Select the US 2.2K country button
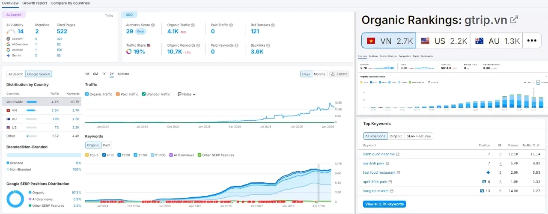548x214 pixels. (443, 41)
